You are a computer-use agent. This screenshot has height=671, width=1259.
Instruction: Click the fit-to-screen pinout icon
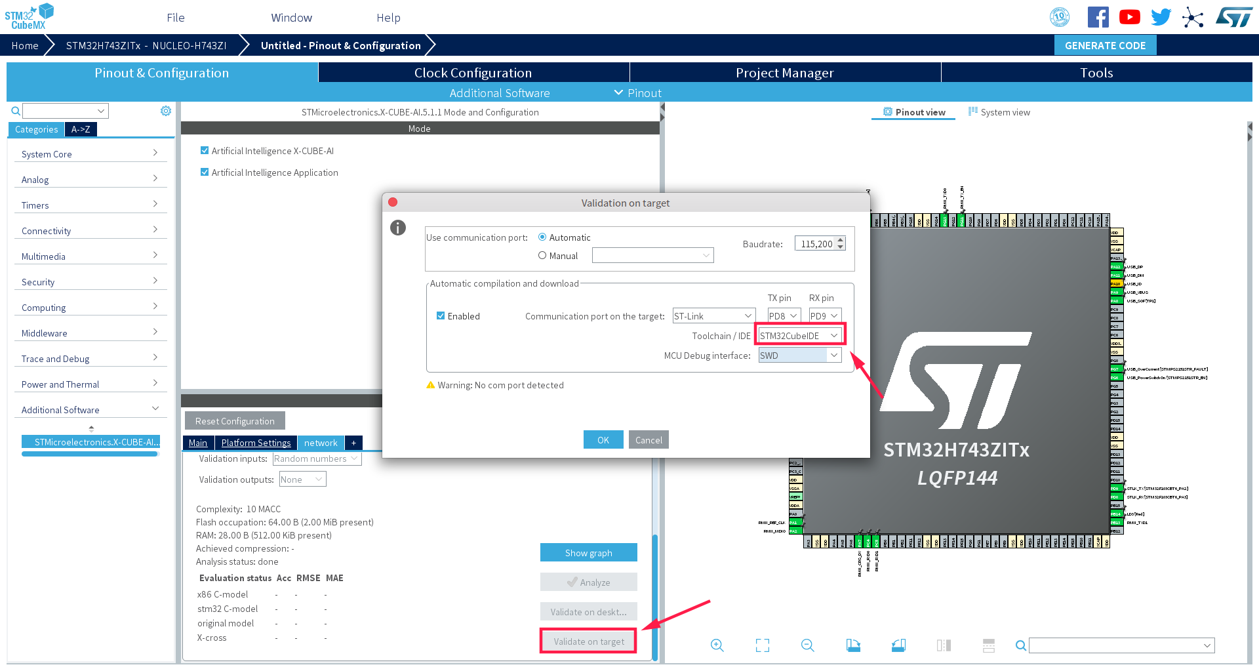click(x=762, y=645)
